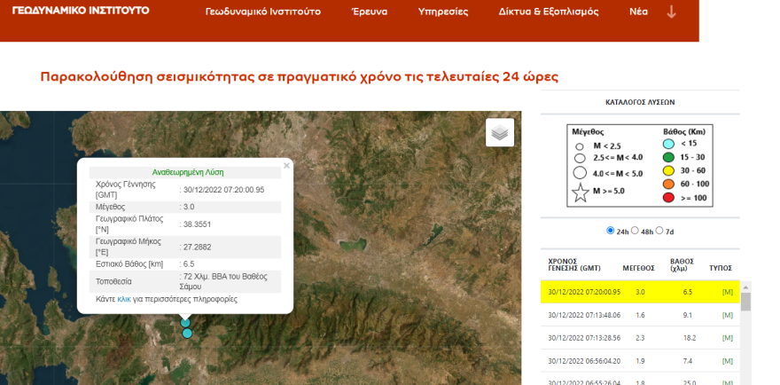Select the 30/12/2022 07:13:48.06 earthquake row

click(640, 315)
